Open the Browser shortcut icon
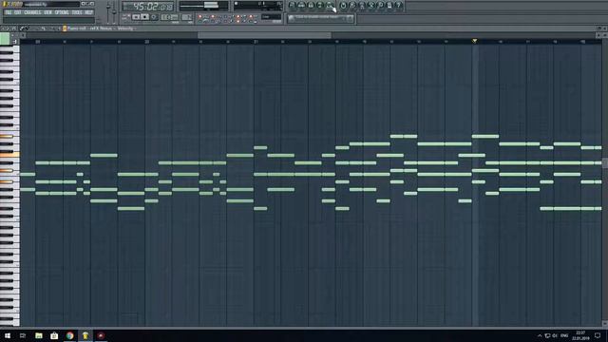The image size is (608, 342). (x=320, y=6)
